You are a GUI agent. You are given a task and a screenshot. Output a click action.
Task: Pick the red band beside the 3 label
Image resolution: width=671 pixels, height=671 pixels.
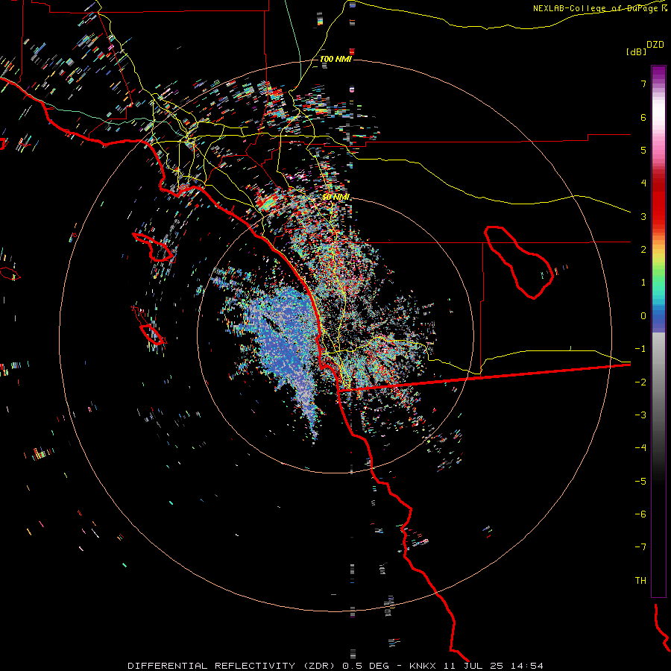click(658, 216)
